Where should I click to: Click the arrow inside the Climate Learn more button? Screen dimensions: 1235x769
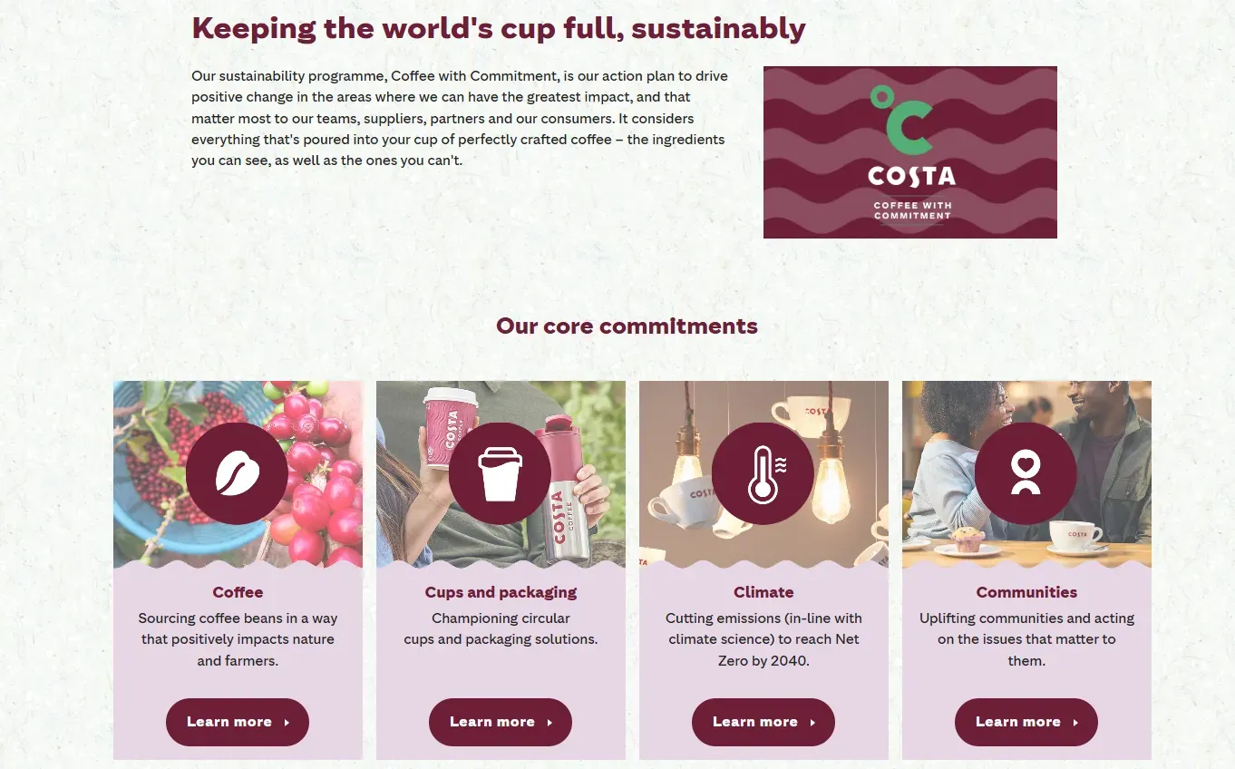[813, 722]
